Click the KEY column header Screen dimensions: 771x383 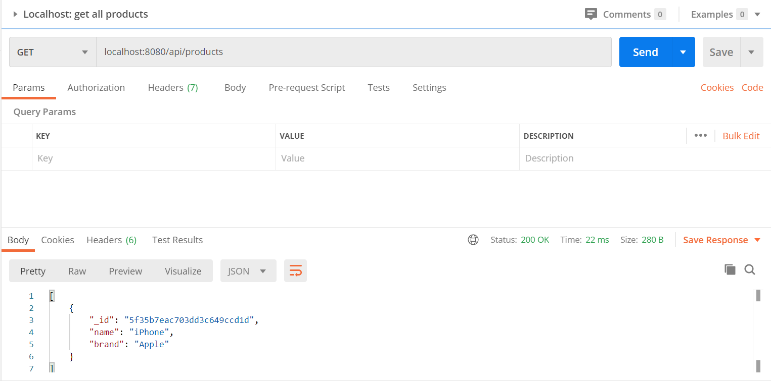click(43, 136)
